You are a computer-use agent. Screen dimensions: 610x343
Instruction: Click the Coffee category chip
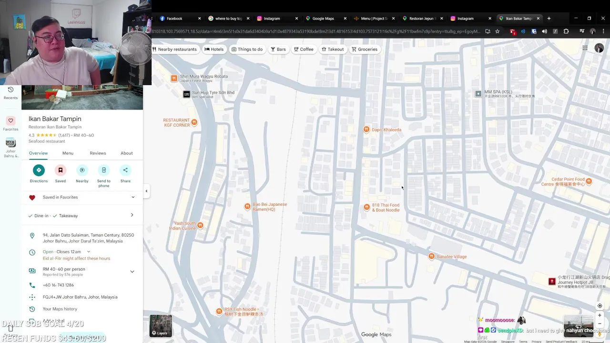tap(304, 49)
